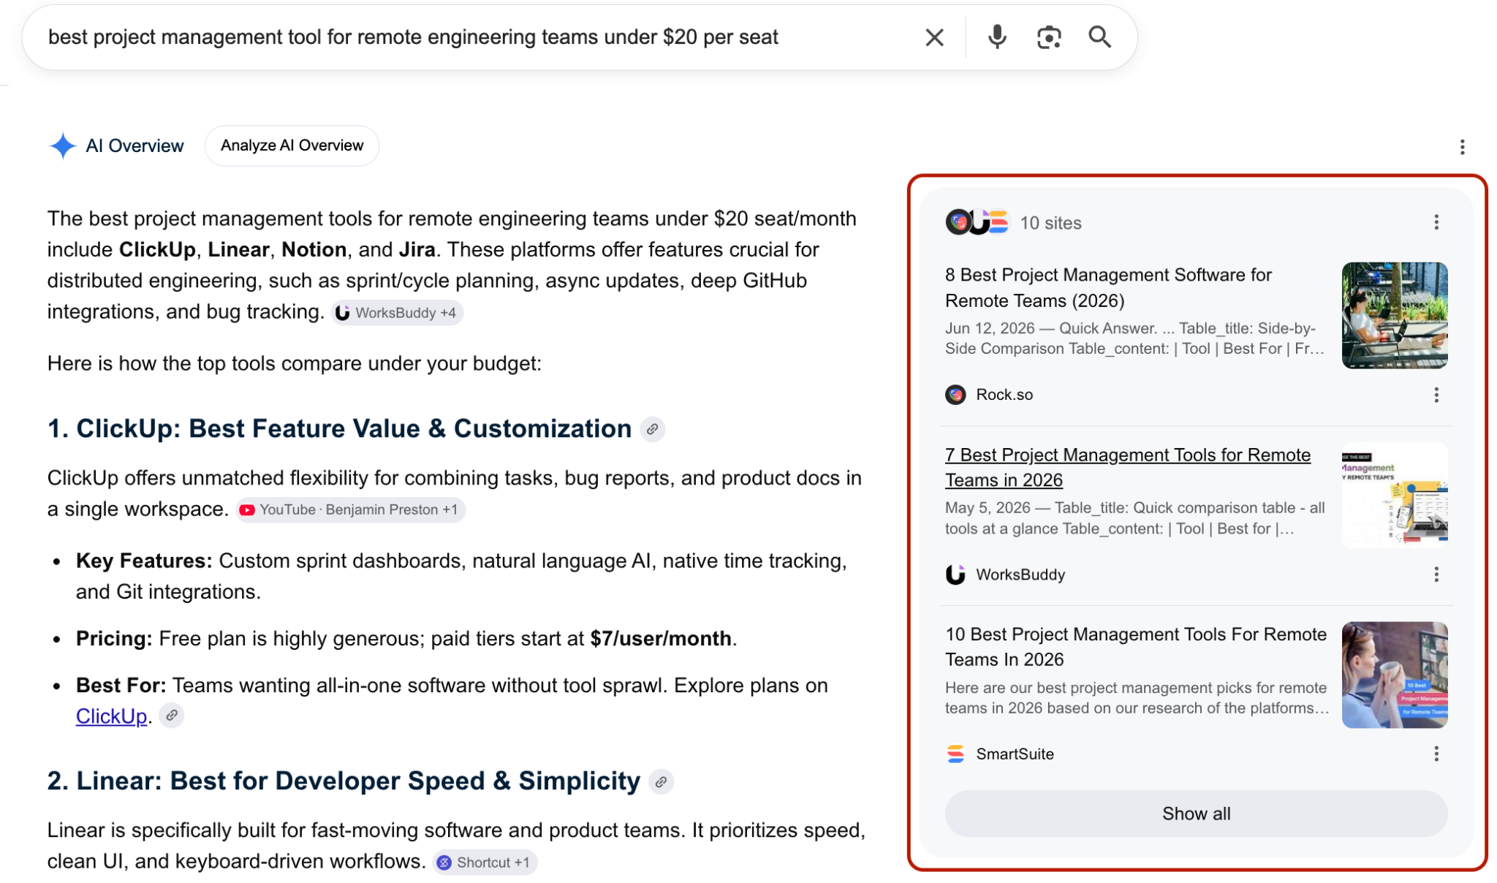
Task: Click Analyze AI Overview button
Action: click(x=292, y=145)
